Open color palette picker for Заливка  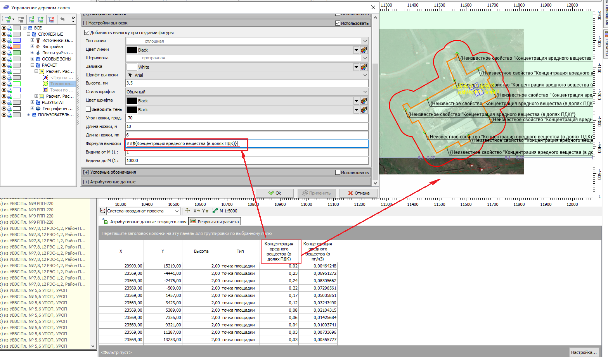[364, 67]
